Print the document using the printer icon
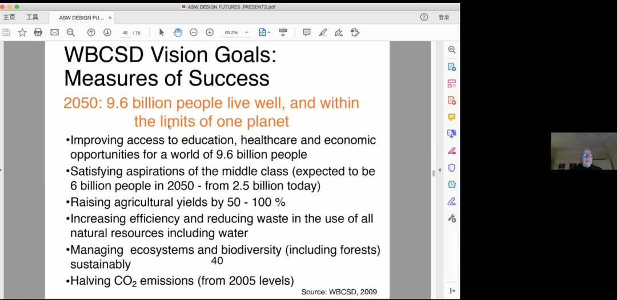617x300 pixels. pos(38,33)
